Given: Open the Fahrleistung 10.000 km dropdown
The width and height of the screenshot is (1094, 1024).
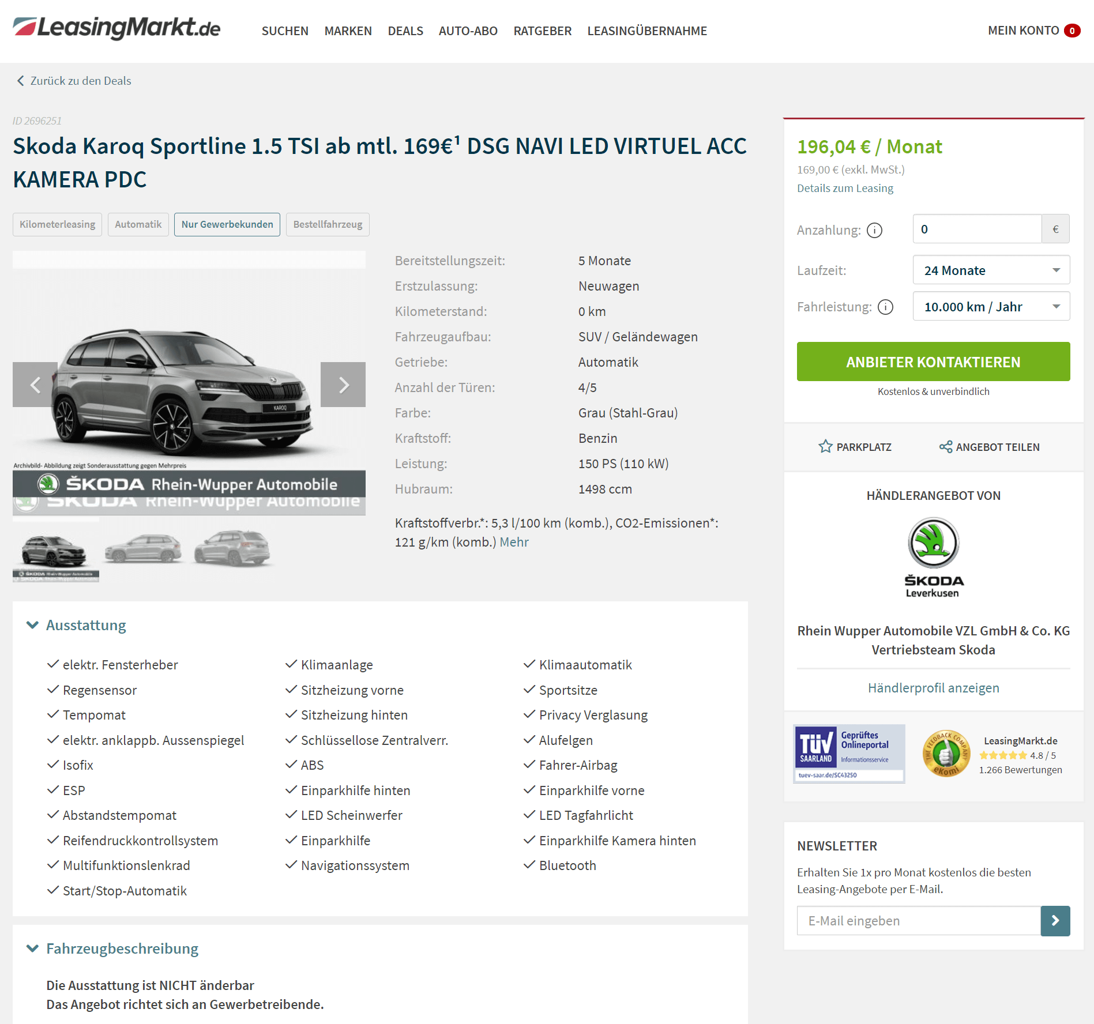Looking at the screenshot, I should [x=991, y=306].
